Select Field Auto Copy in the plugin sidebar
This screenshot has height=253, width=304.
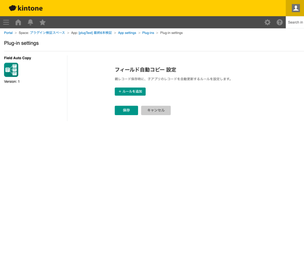(x=17, y=58)
